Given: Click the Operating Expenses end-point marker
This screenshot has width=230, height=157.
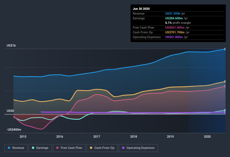Looking at the screenshot, I should coord(225,112).
